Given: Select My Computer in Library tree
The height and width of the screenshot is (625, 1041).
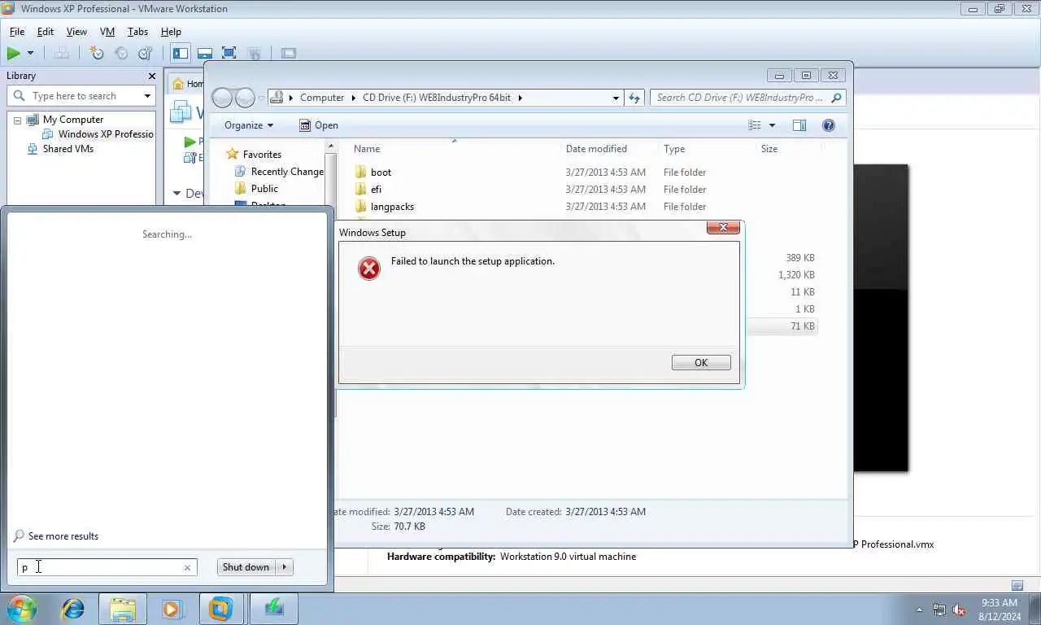Looking at the screenshot, I should coord(73,120).
